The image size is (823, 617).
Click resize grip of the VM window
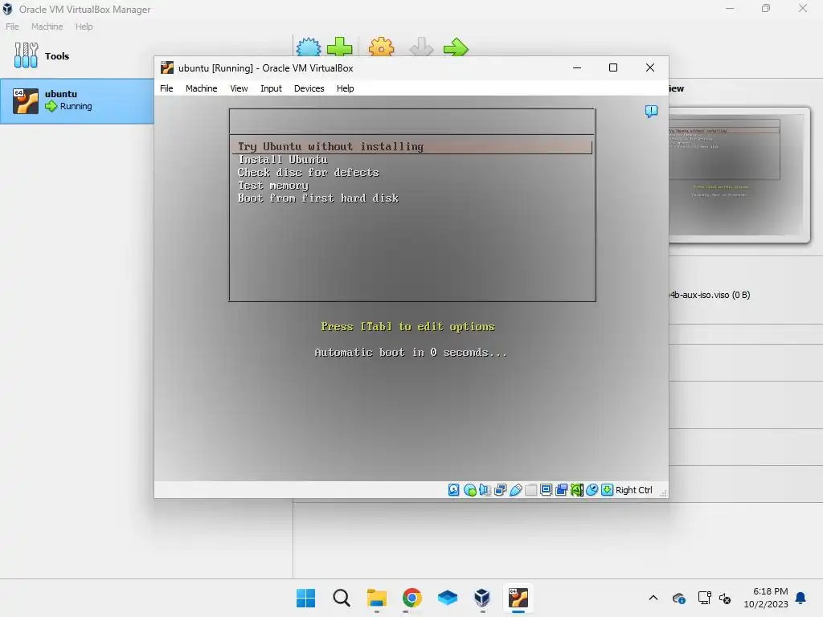pyautogui.click(x=663, y=492)
